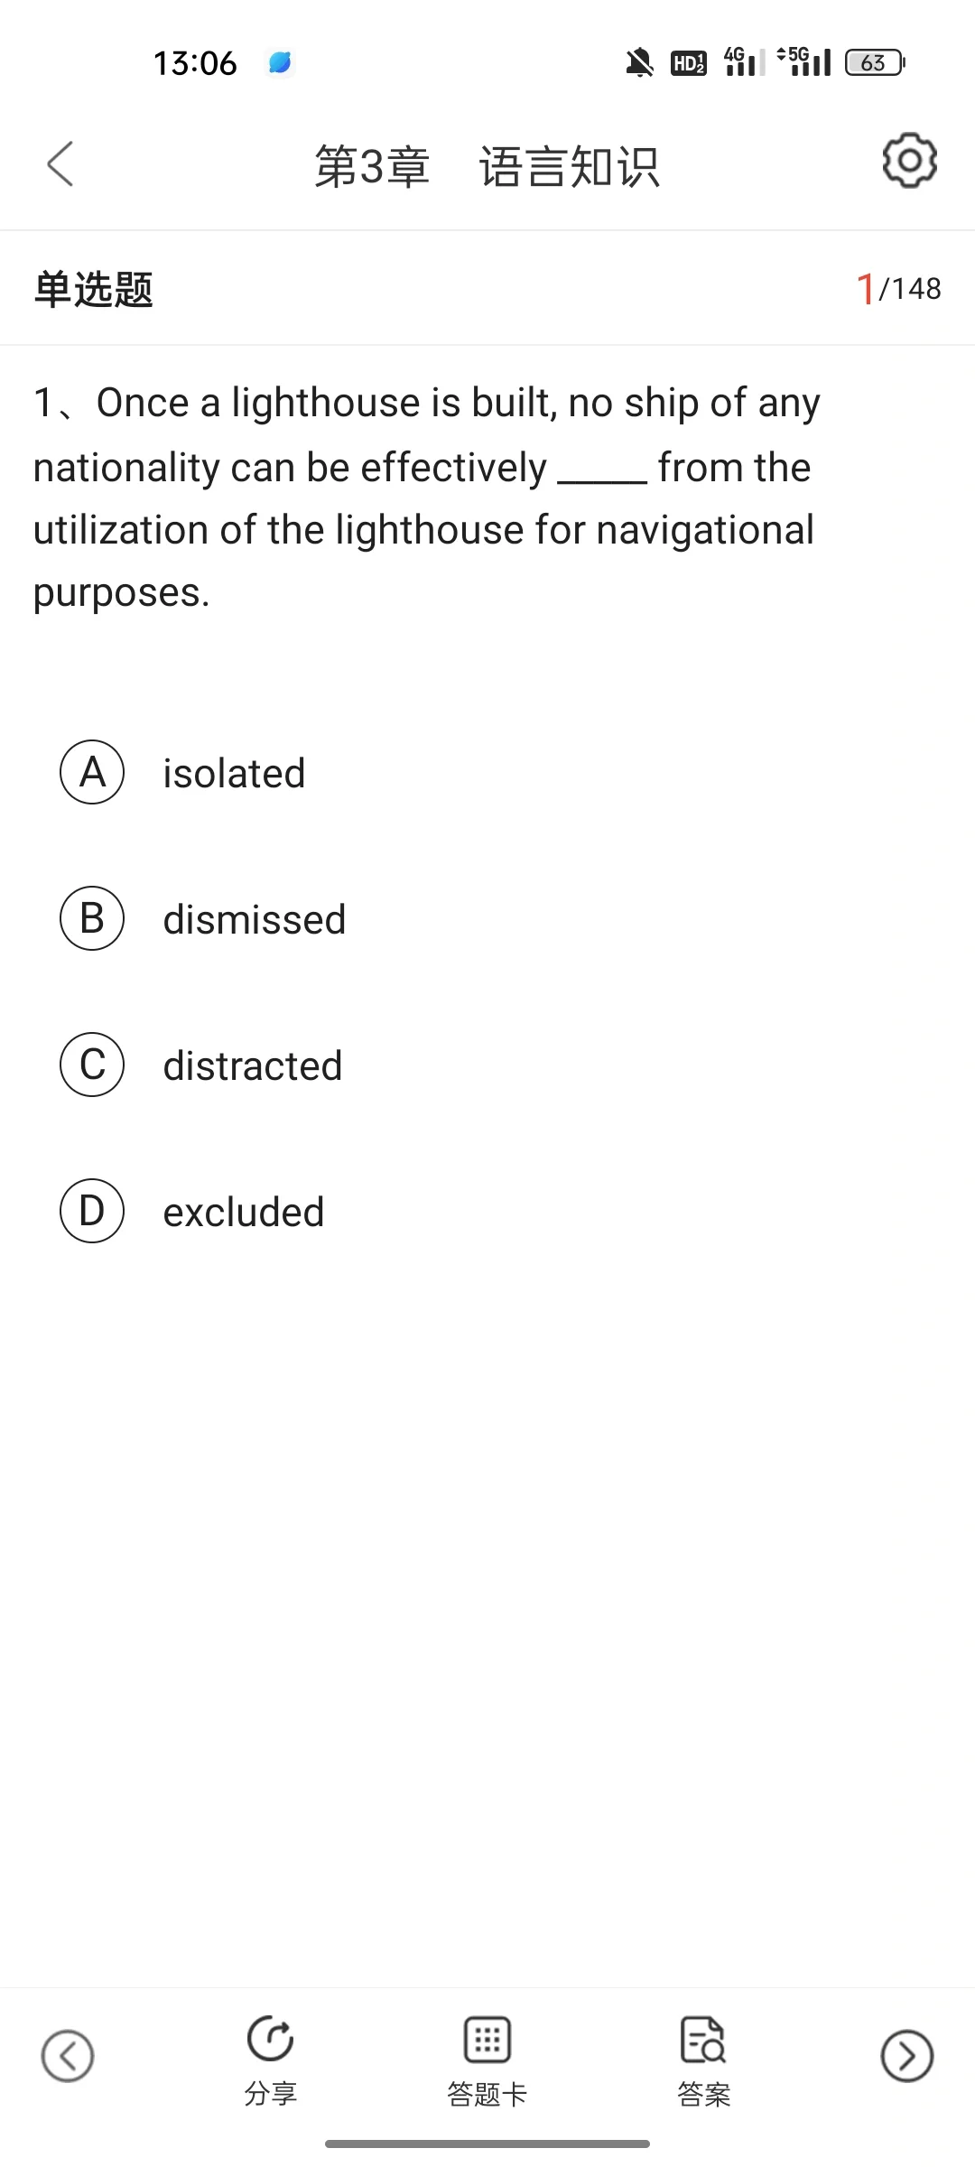The image size is (975, 2167).
Task: Advance to the next question via the circled arrow
Action: tap(907, 2056)
